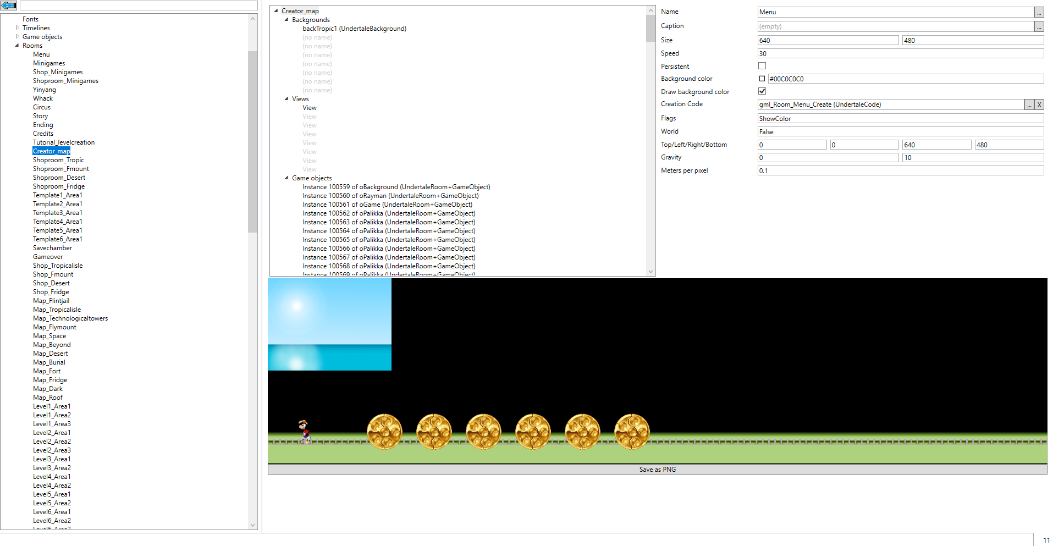Select Instance 100559 of oBackground
The height and width of the screenshot is (546, 1053).
pyautogui.click(x=396, y=187)
